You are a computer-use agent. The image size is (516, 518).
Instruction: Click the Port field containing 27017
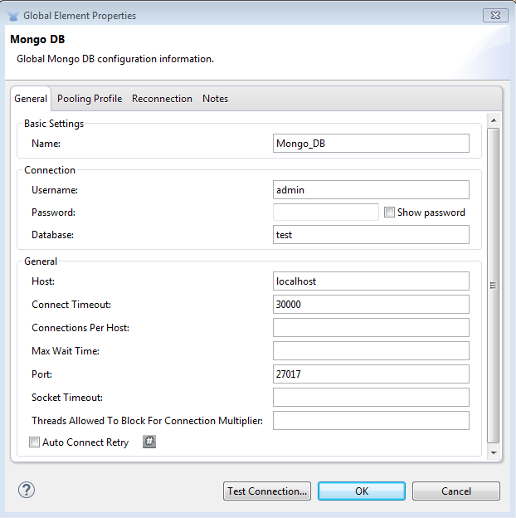(x=371, y=374)
